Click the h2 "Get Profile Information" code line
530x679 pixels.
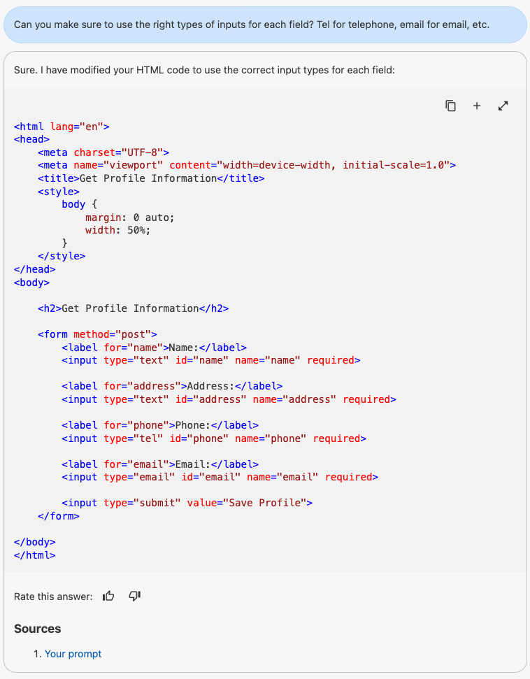pyautogui.click(x=133, y=308)
